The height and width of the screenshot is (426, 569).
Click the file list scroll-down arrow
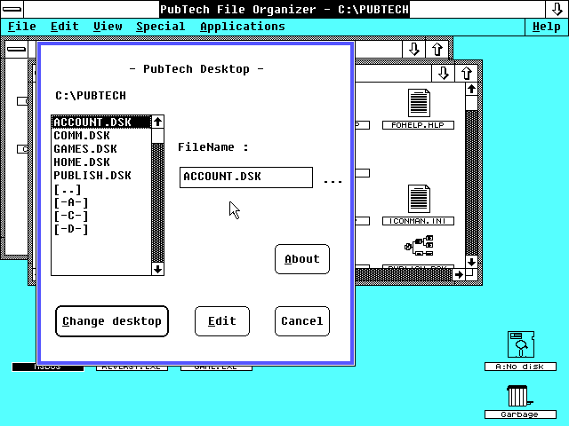click(157, 269)
